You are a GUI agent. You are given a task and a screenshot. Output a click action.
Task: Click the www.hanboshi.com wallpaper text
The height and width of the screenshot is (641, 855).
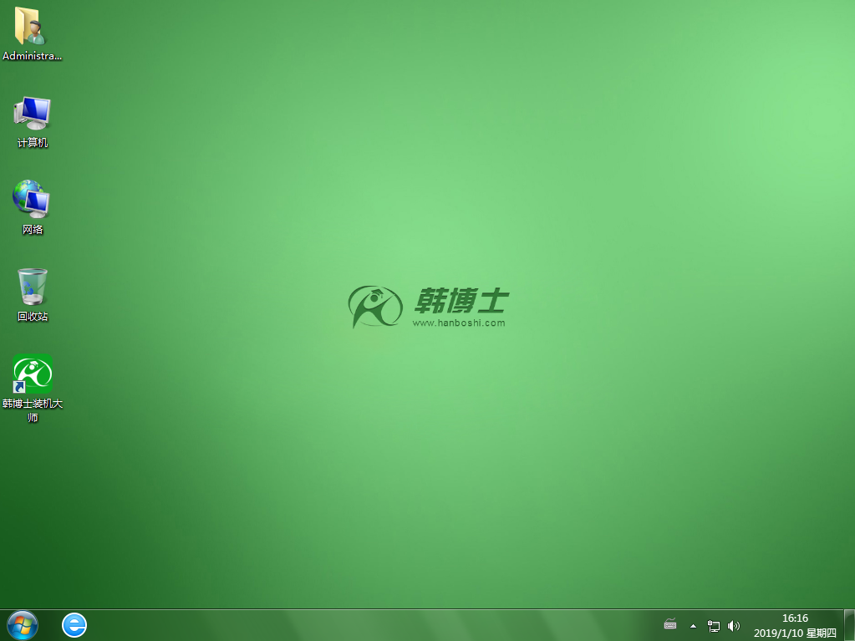[459, 323]
